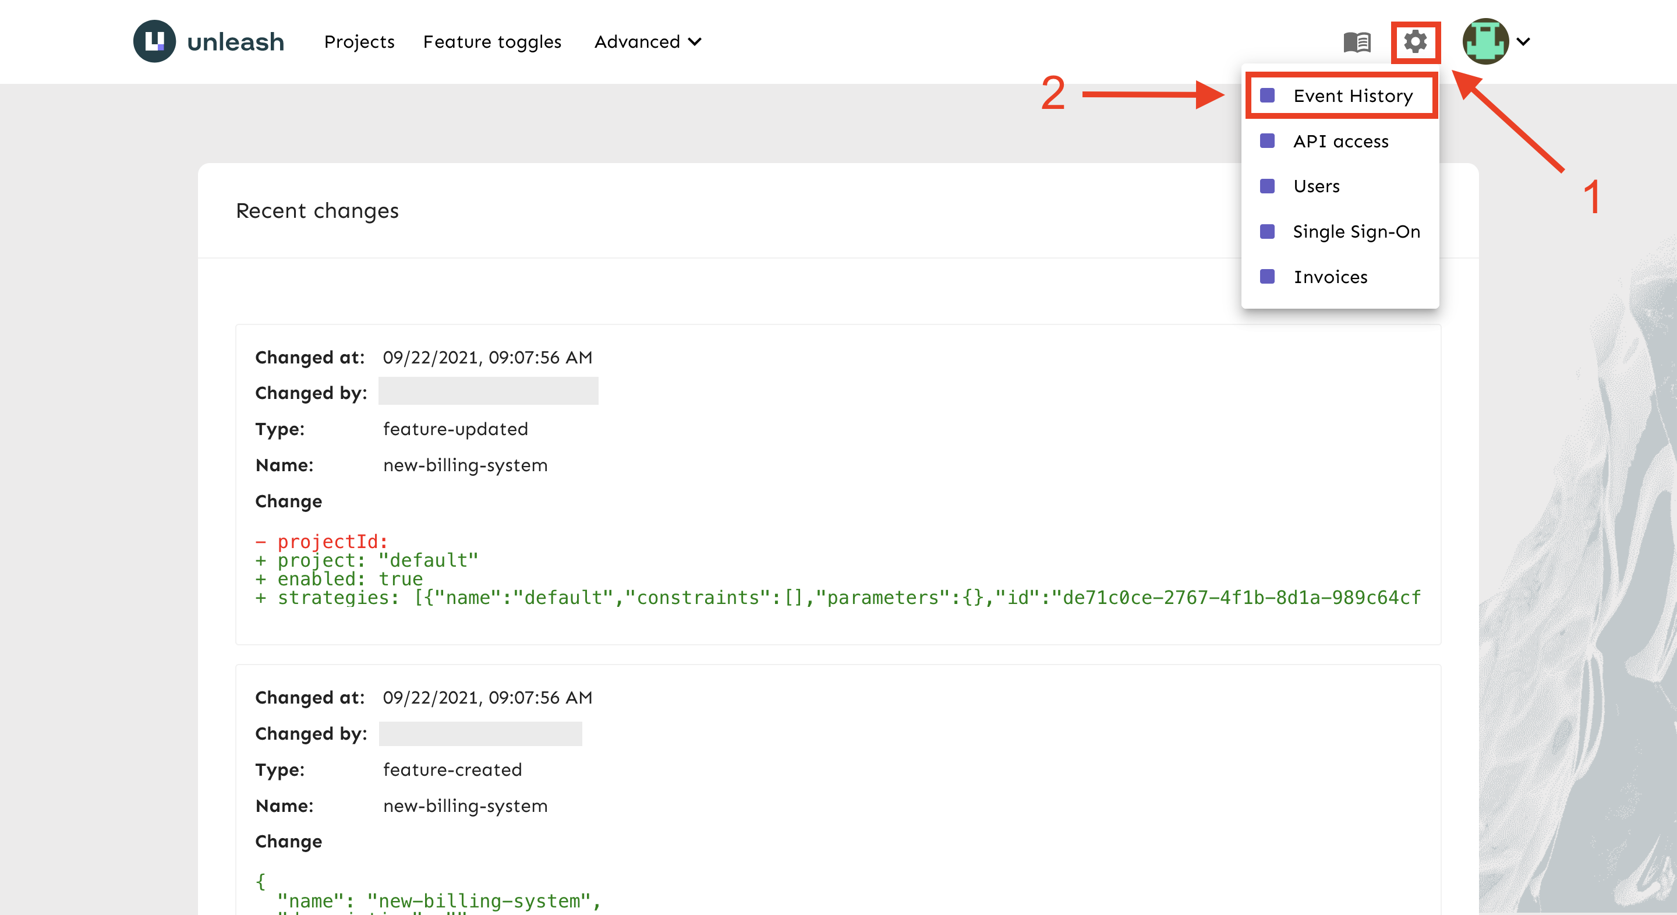Viewport: 1677px width, 915px height.
Task: Expand the Advanced dropdown menu
Action: click(648, 42)
